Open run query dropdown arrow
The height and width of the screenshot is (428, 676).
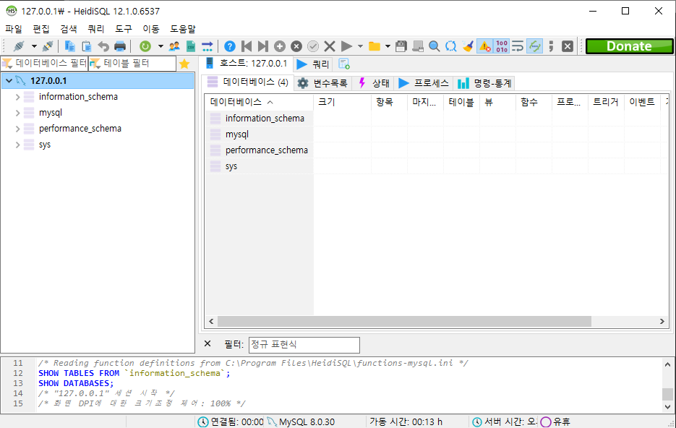pos(360,46)
